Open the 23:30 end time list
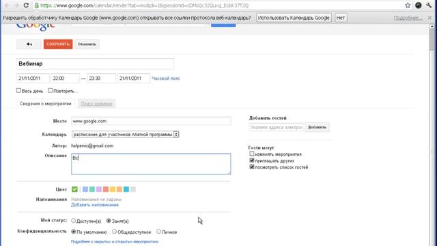This screenshot has height=246, width=437. pos(101,79)
